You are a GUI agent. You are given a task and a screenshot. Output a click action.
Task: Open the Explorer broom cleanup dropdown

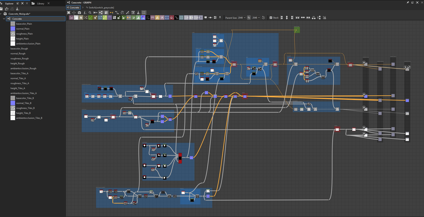click(x=17, y=9)
